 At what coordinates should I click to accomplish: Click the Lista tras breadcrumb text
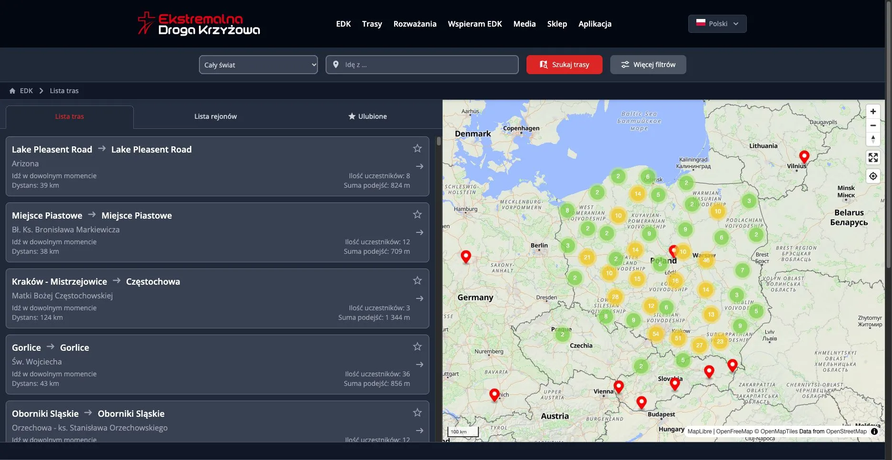pyautogui.click(x=64, y=91)
